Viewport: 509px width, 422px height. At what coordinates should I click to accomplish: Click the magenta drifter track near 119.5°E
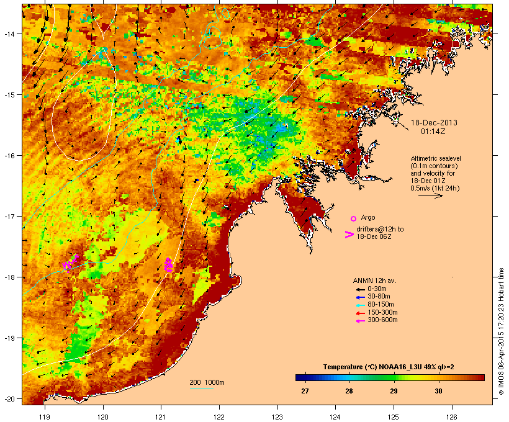click(x=70, y=263)
